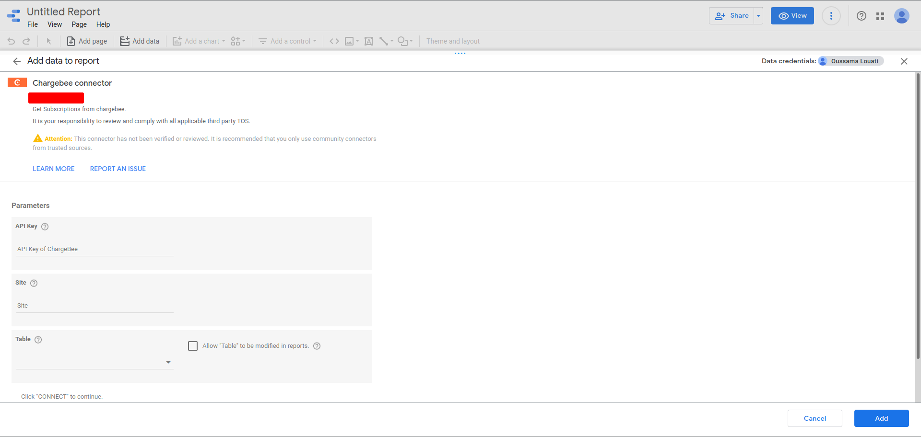921x437 pixels.
Task: Open the Add a chart dropdown
Action: (199, 41)
